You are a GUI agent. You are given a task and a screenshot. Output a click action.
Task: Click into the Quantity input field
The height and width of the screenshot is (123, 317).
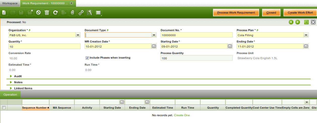tap(44, 47)
